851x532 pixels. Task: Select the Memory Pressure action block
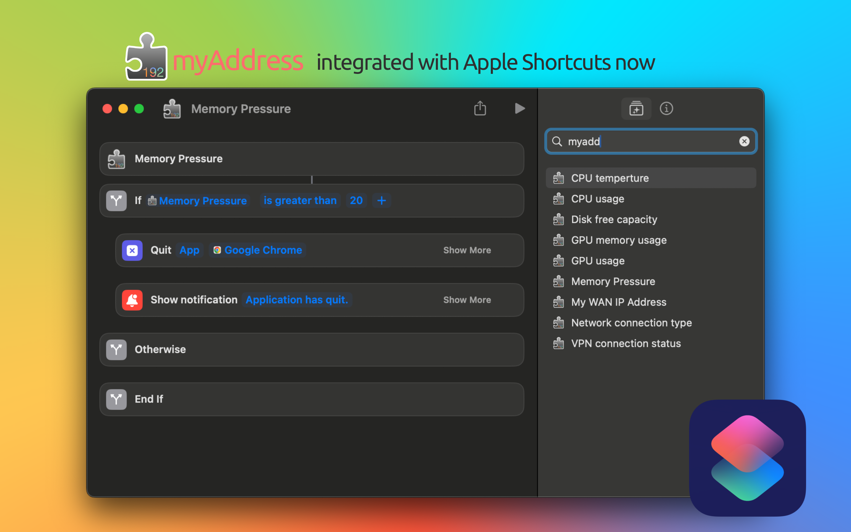click(312, 159)
